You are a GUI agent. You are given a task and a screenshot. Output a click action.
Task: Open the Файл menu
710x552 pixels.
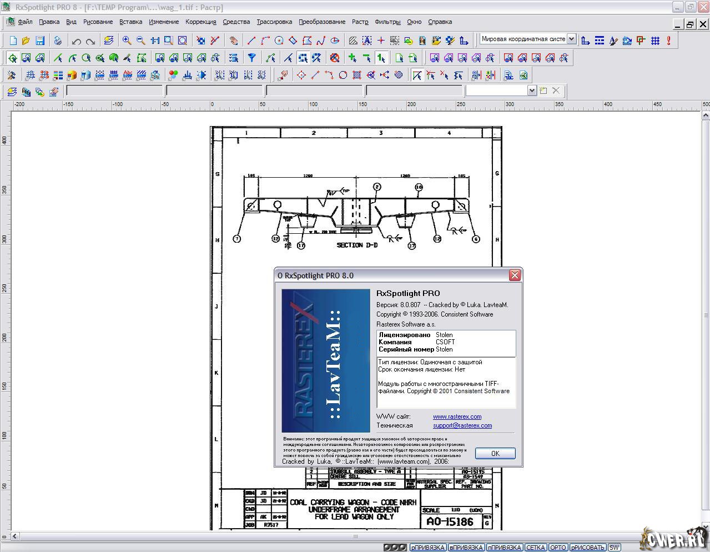point(25,22)
